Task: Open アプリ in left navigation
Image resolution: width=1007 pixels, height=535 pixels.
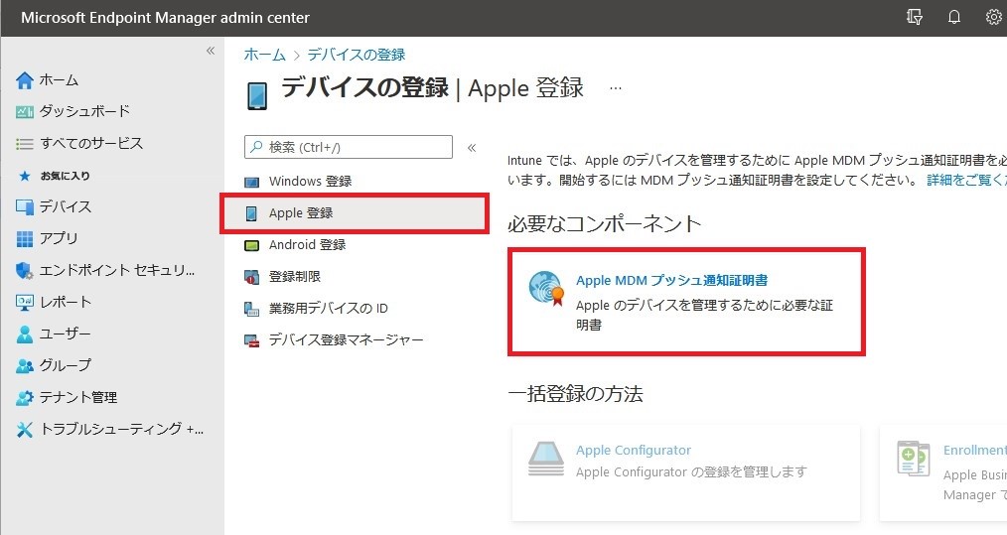Action: tap(59, 238)
